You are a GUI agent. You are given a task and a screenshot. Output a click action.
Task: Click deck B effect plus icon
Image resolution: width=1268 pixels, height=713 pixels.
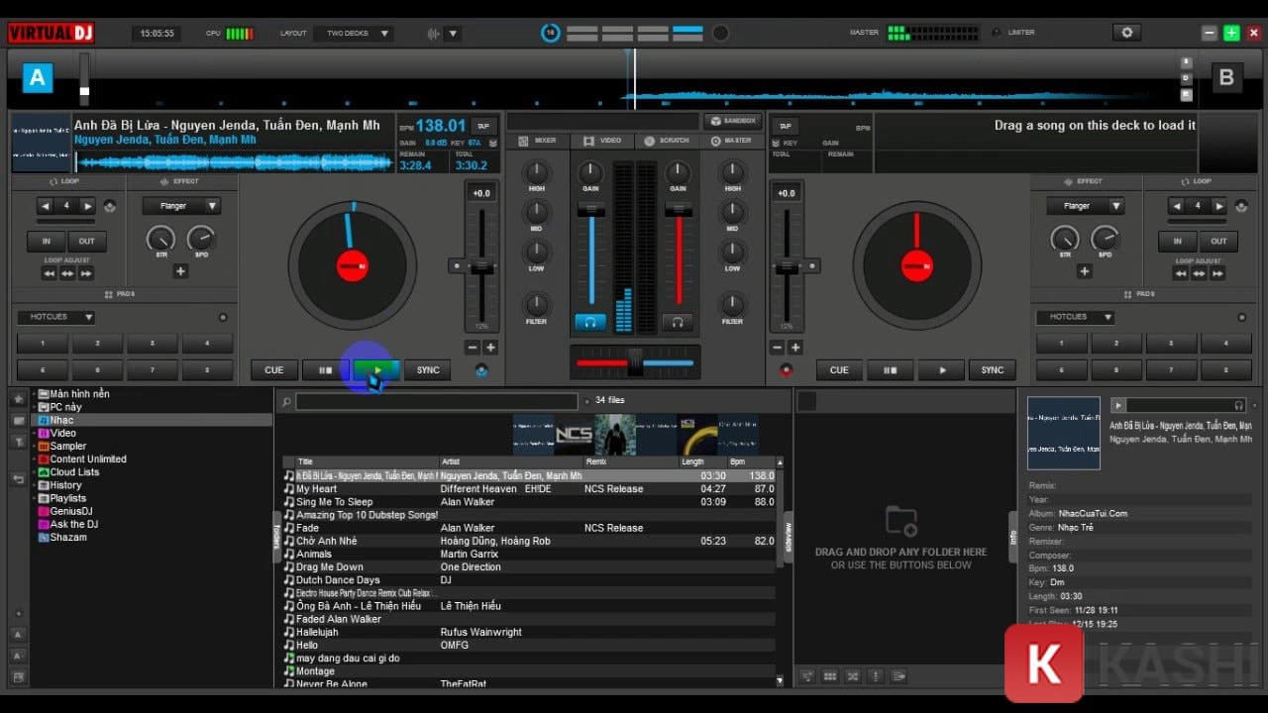[x=1085, y=271]
